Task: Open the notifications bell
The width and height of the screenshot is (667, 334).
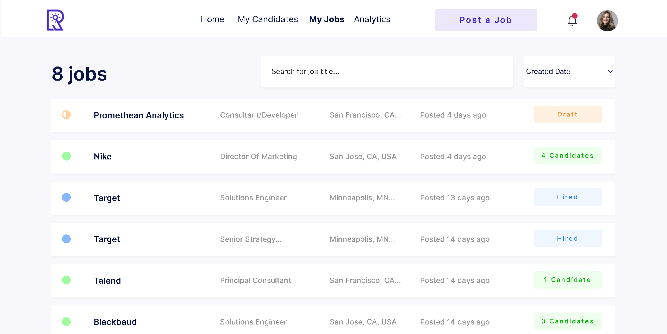Action: click(572, 20)
